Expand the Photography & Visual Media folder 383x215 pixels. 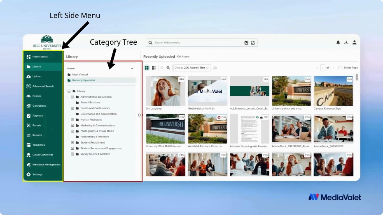(x=72, y=131)
